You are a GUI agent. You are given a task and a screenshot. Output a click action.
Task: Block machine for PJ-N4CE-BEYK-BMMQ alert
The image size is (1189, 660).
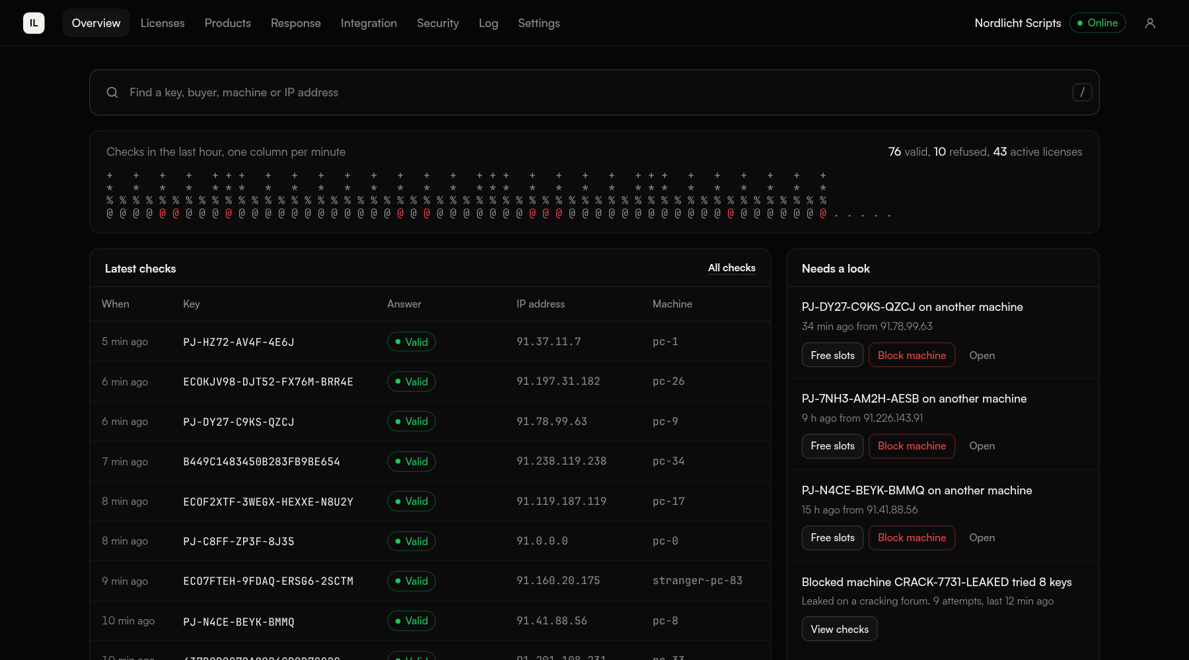(x=912, y=538)
